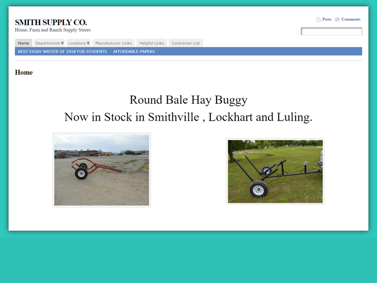Viewport: 377px width, 283px height.
Task: Click the Round Bale Hay Buggy headline
Action: tap(188, 100)
